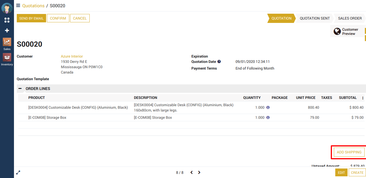Go to the next record arrow
366x178 pixels.
199,172
